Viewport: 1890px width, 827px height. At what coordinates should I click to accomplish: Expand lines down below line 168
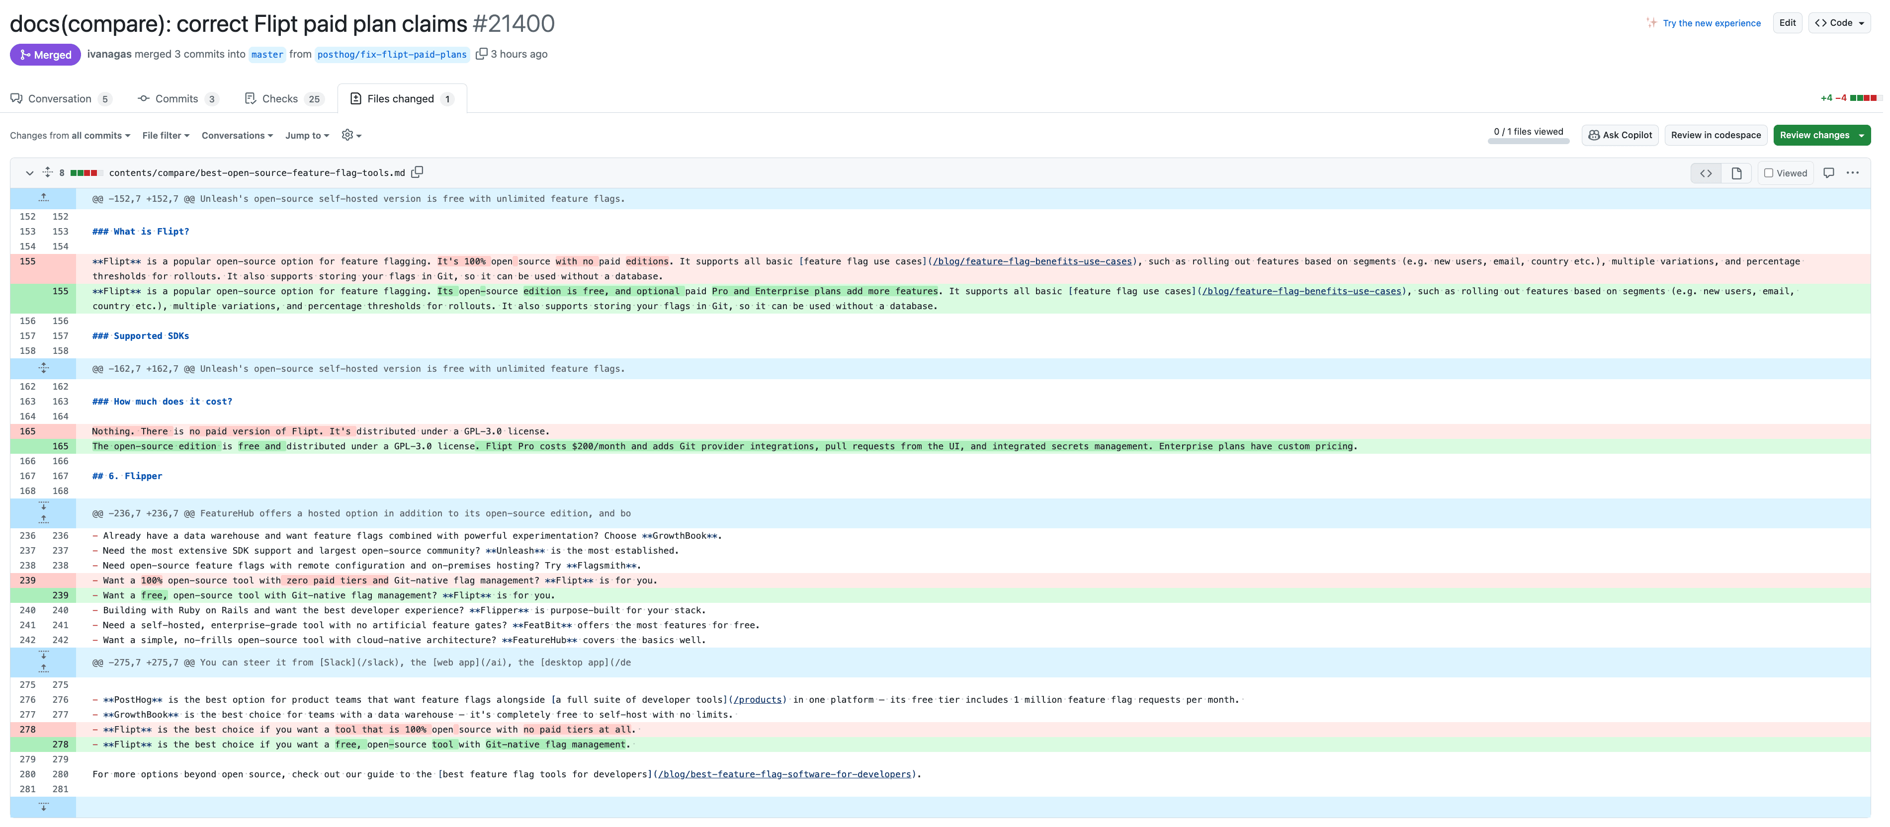click(x=43, y=506)
